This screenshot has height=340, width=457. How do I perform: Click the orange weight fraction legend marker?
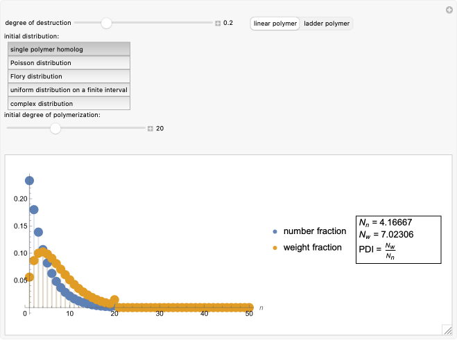tap(275, 247)
